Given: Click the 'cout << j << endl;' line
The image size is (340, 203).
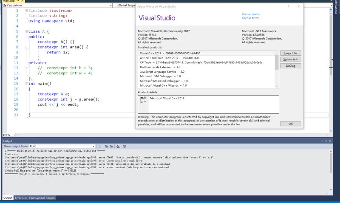Looking at the screenshot, I should pyautogui.click(x=58, y=104).
